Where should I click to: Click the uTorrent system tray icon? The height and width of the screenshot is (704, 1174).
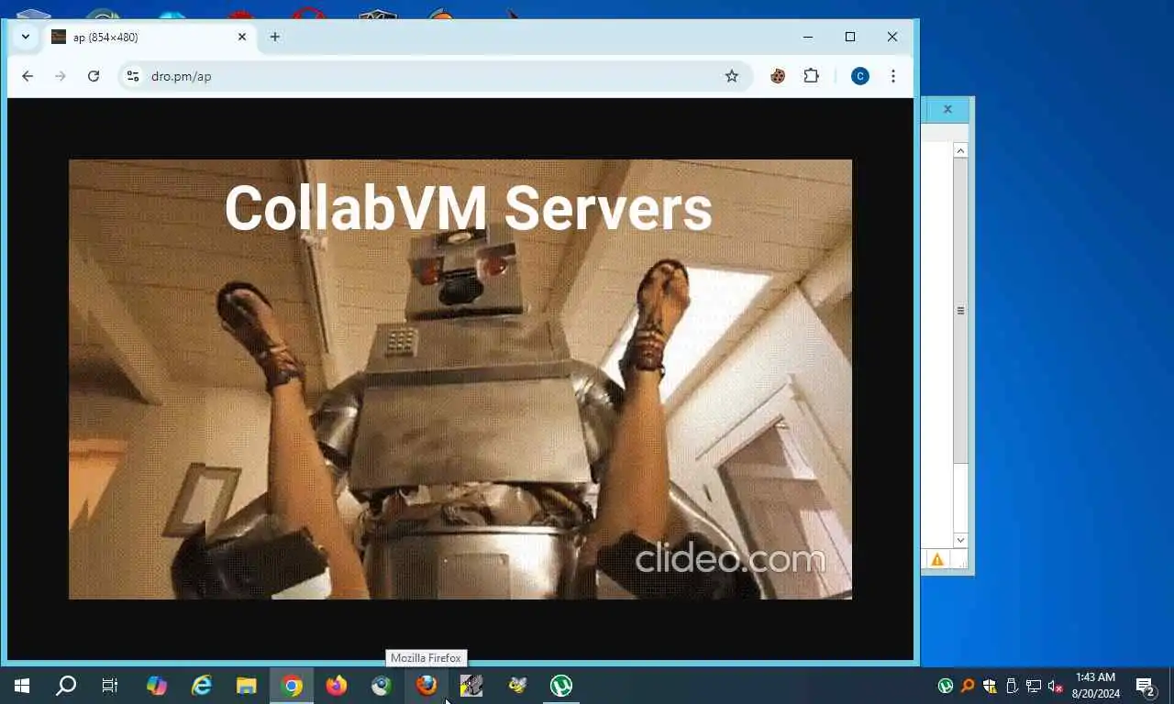[x=945, y=686]
